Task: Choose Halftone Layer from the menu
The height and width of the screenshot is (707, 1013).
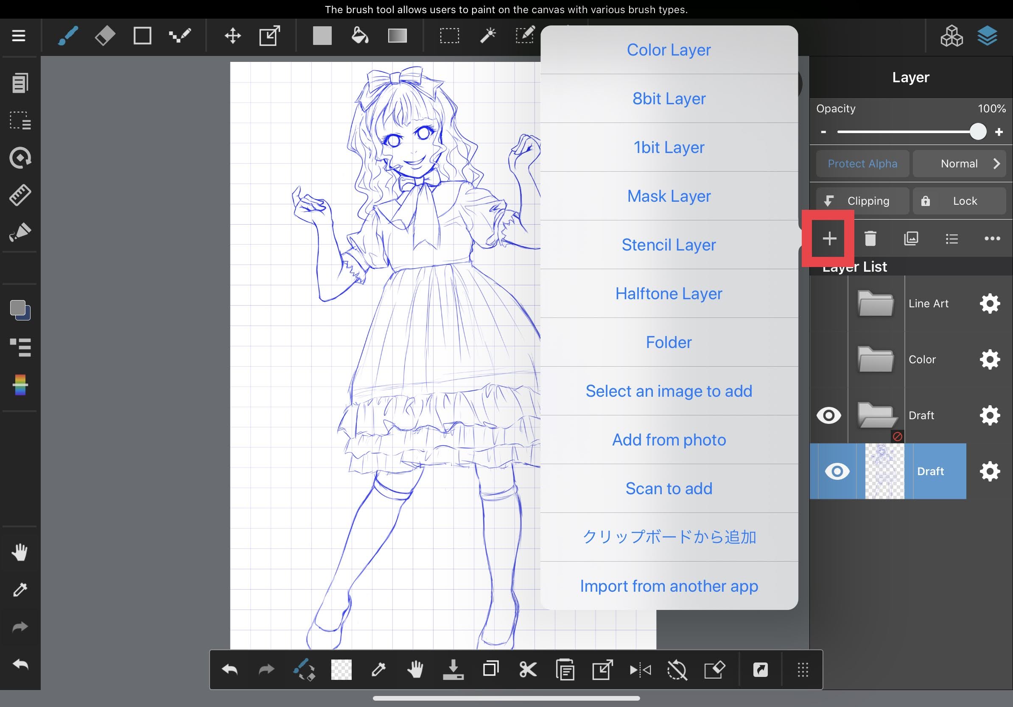Action: pos(669,294)
